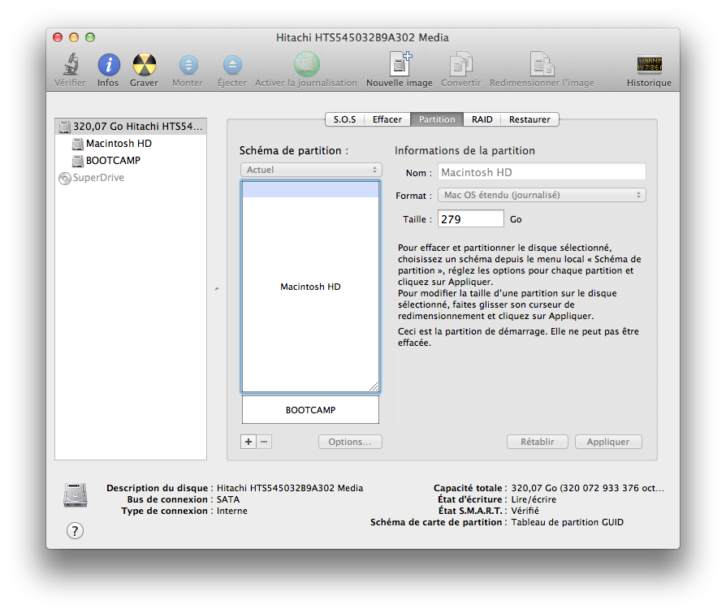Click the Appliquer button
Image resolution: width=726 pixels, height=613 pixels.
click(608, 442)
